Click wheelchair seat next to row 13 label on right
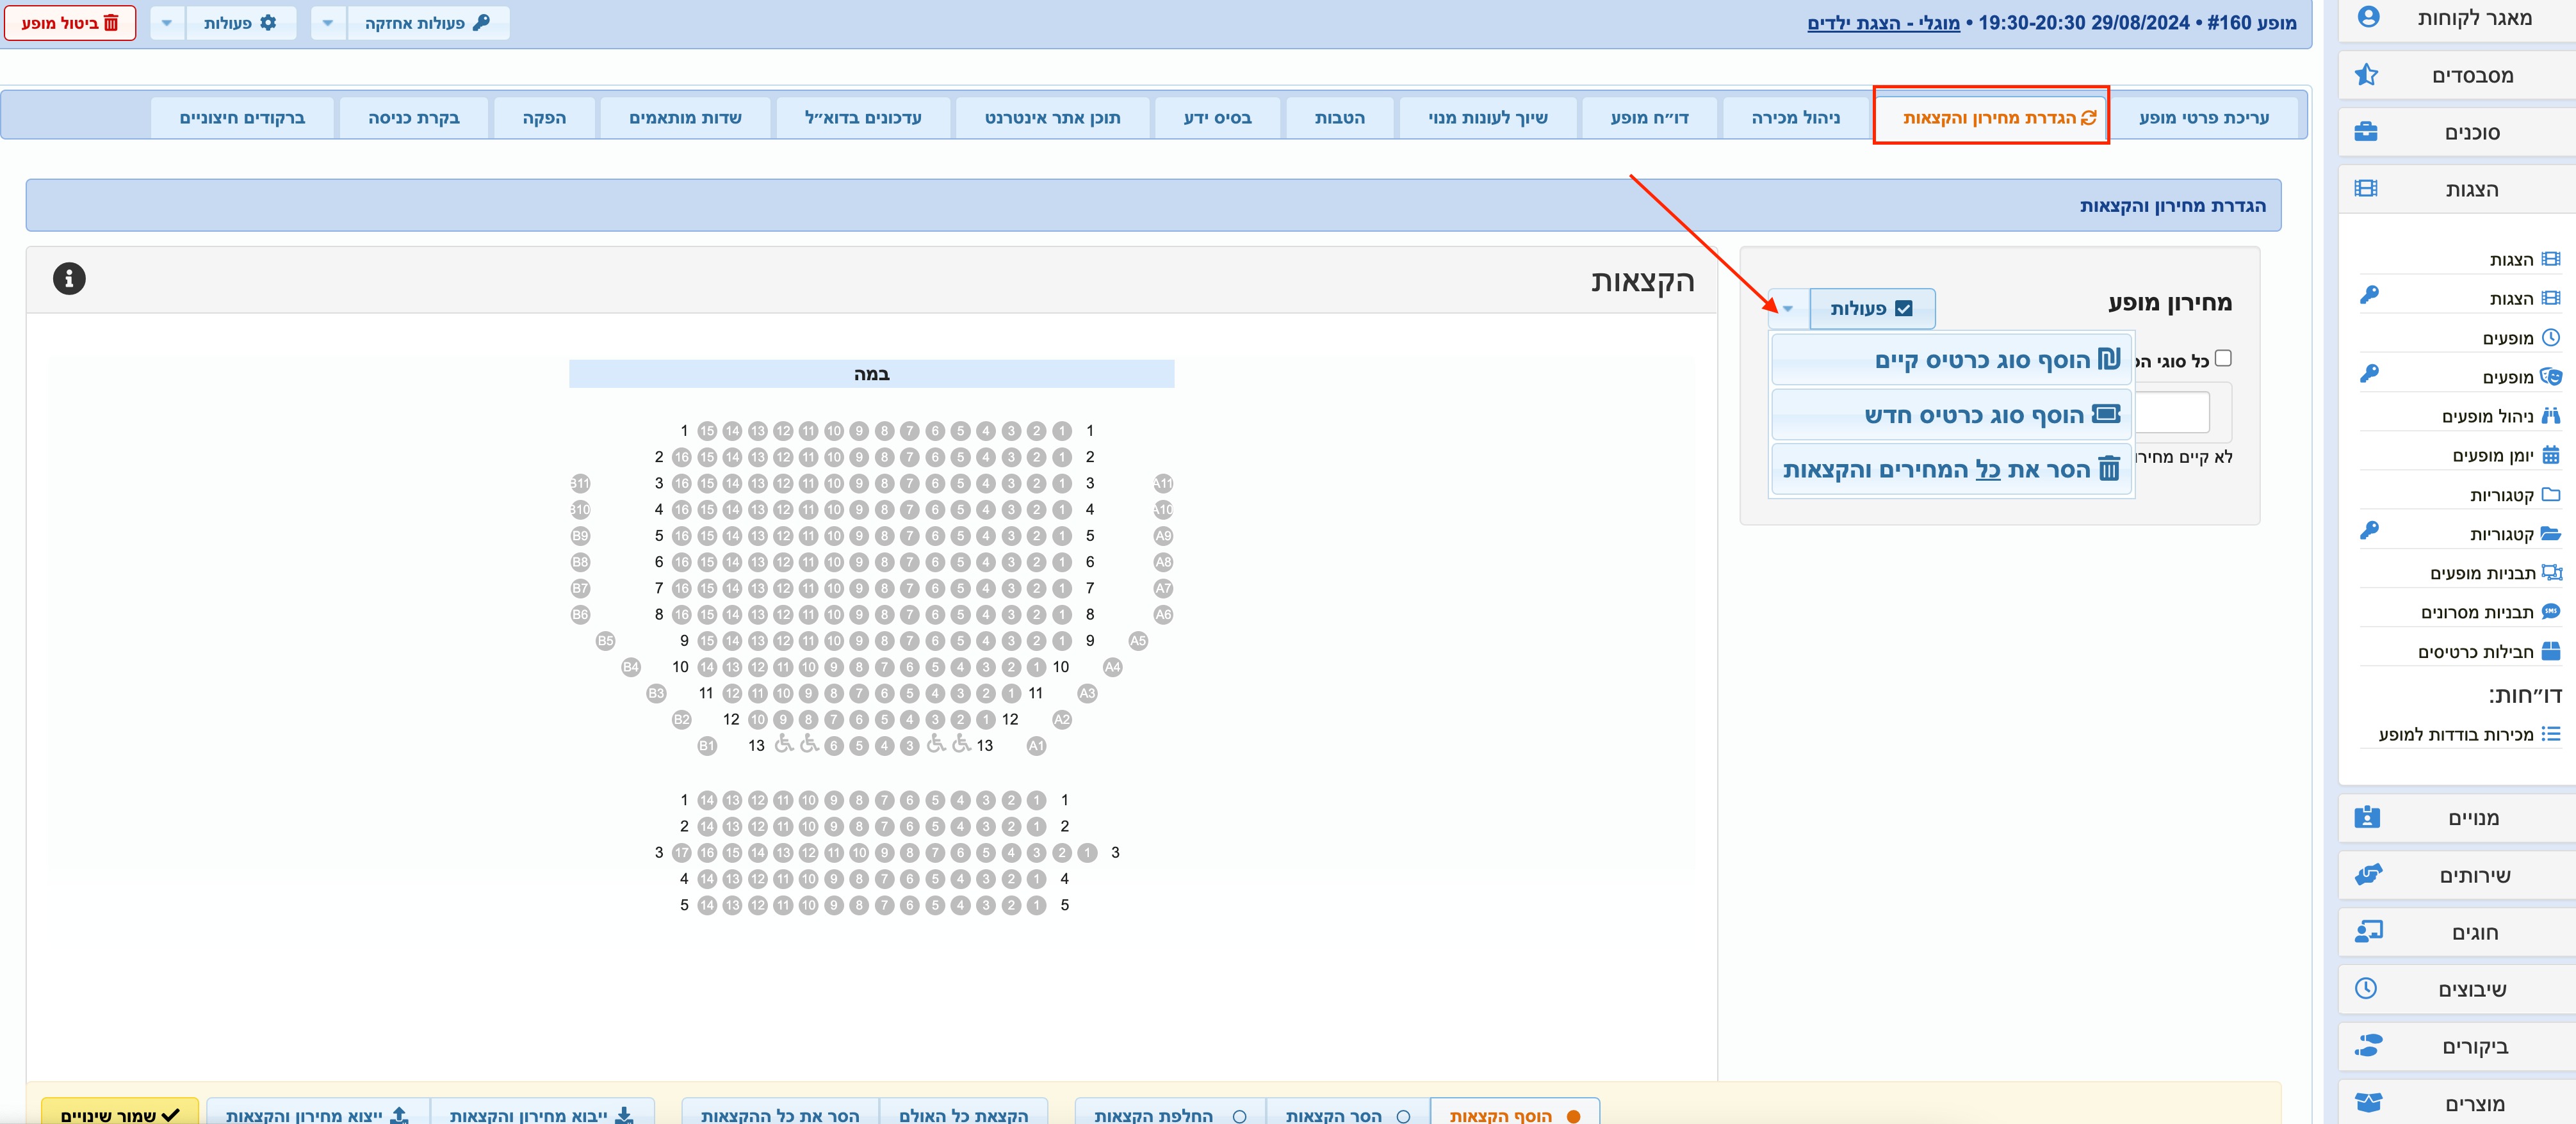2576x1124 pixels. click(x=961, y=744)
